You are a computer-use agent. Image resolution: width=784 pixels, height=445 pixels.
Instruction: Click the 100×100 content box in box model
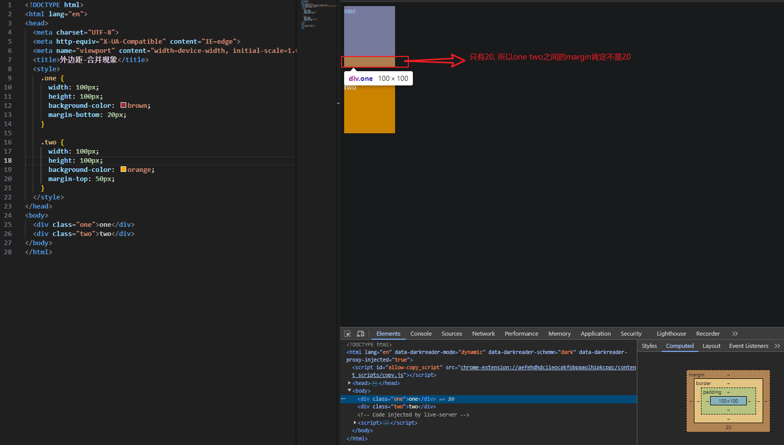pyautogui.click(x=728, y=401)
